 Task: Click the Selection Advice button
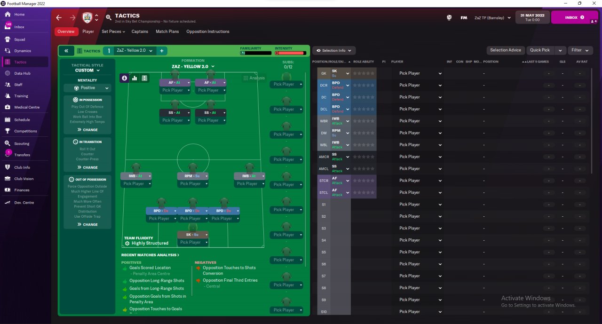(506, 50)
